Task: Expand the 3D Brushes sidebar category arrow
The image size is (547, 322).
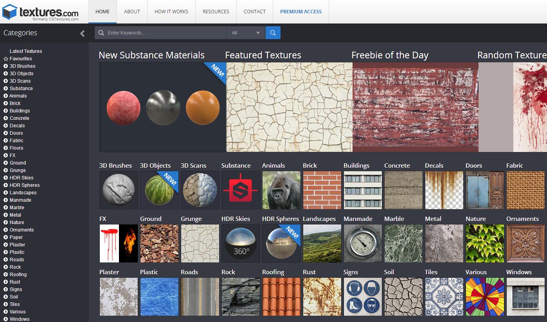Action: pos(6,66)
